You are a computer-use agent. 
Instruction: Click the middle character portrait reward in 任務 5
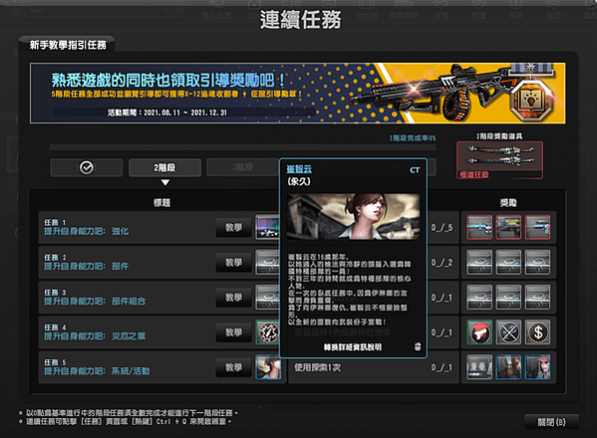(508, 367)
